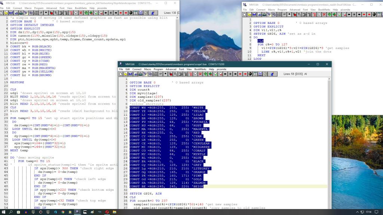Open the Font menu in galaxian window

click(62, 8)
